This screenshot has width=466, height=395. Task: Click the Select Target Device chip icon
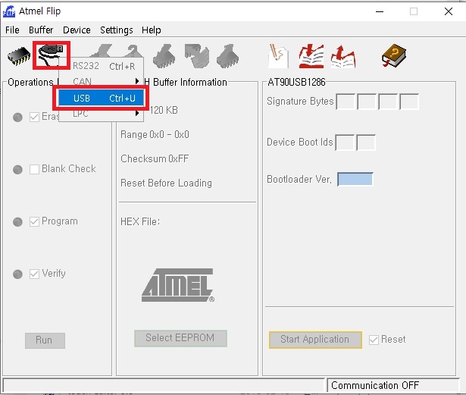(x=19, y=55)
